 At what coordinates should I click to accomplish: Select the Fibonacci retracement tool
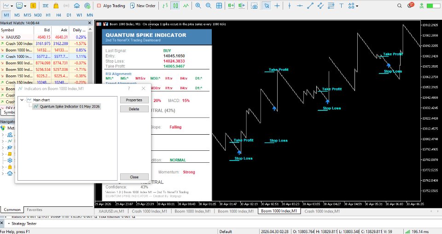point(331,6)
